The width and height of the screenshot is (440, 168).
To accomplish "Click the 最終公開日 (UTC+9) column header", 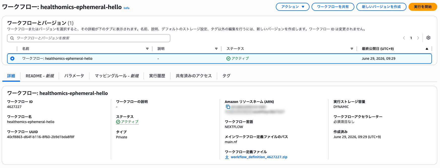I will tap(378, 49).
